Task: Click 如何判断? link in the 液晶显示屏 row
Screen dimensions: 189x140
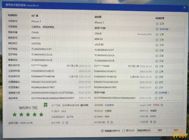Action: tap(164, 93)
